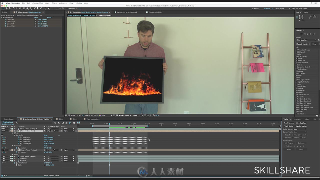
Task: Expand the Green Screen Footage 2 layer
Action: 10,129
